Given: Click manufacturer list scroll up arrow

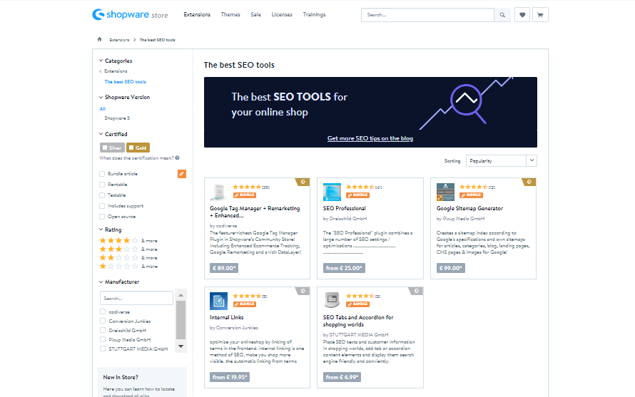Looking at the screenshot, I should [181, 295].
